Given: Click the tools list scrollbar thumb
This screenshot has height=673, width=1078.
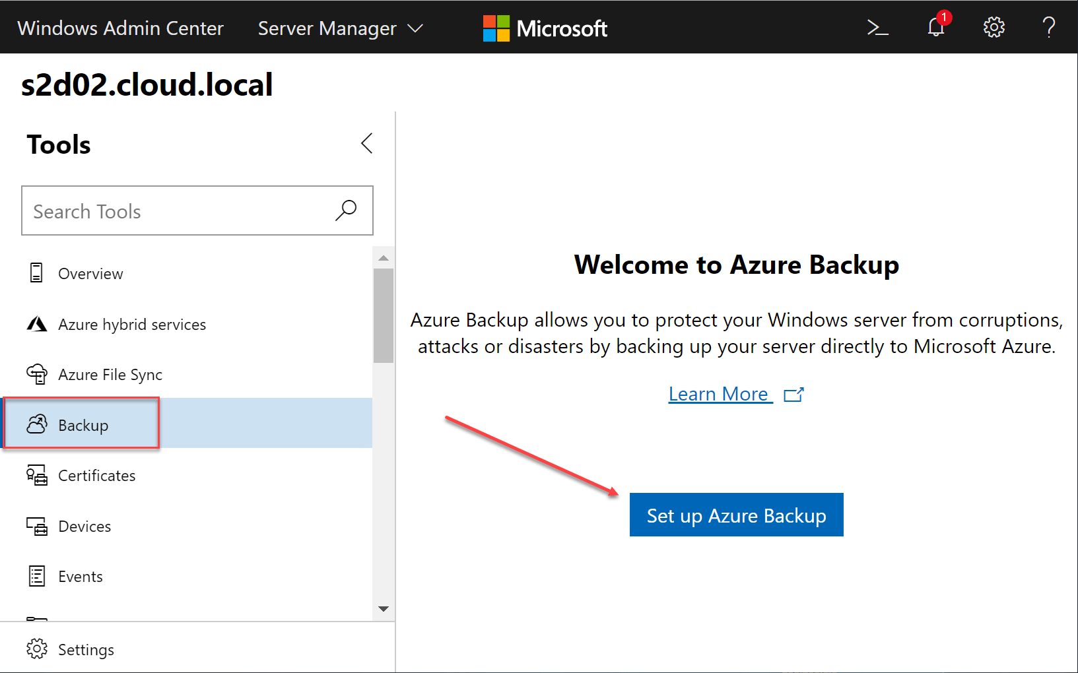Looking at the screenshot, I should pos(384,315).
